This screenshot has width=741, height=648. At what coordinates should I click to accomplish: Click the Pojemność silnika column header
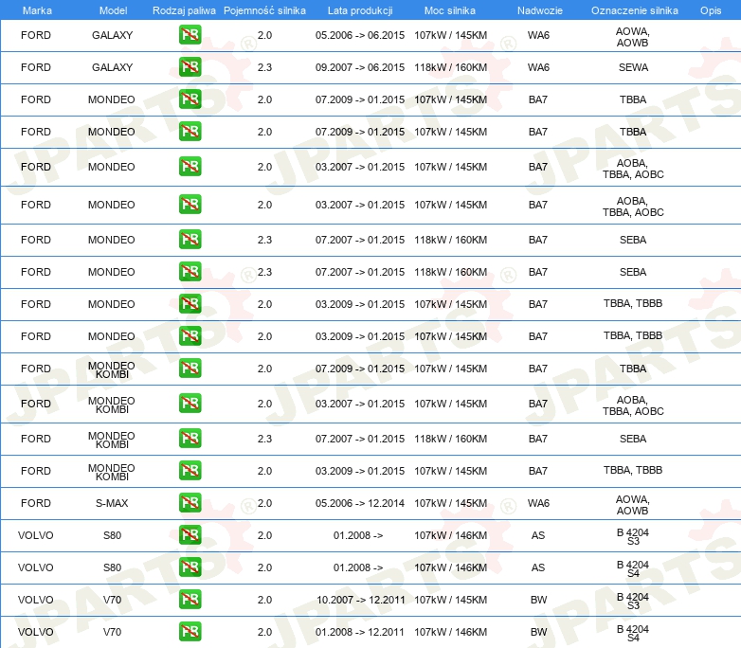[x=264, y=10]
